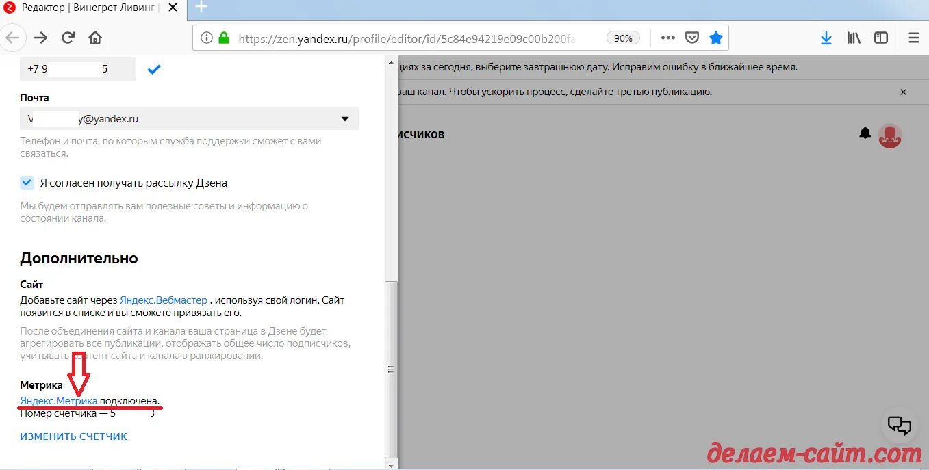Viewport: 929px width, 470px height.
Task: Show site information icon in address bar
Action: (207, 38)
